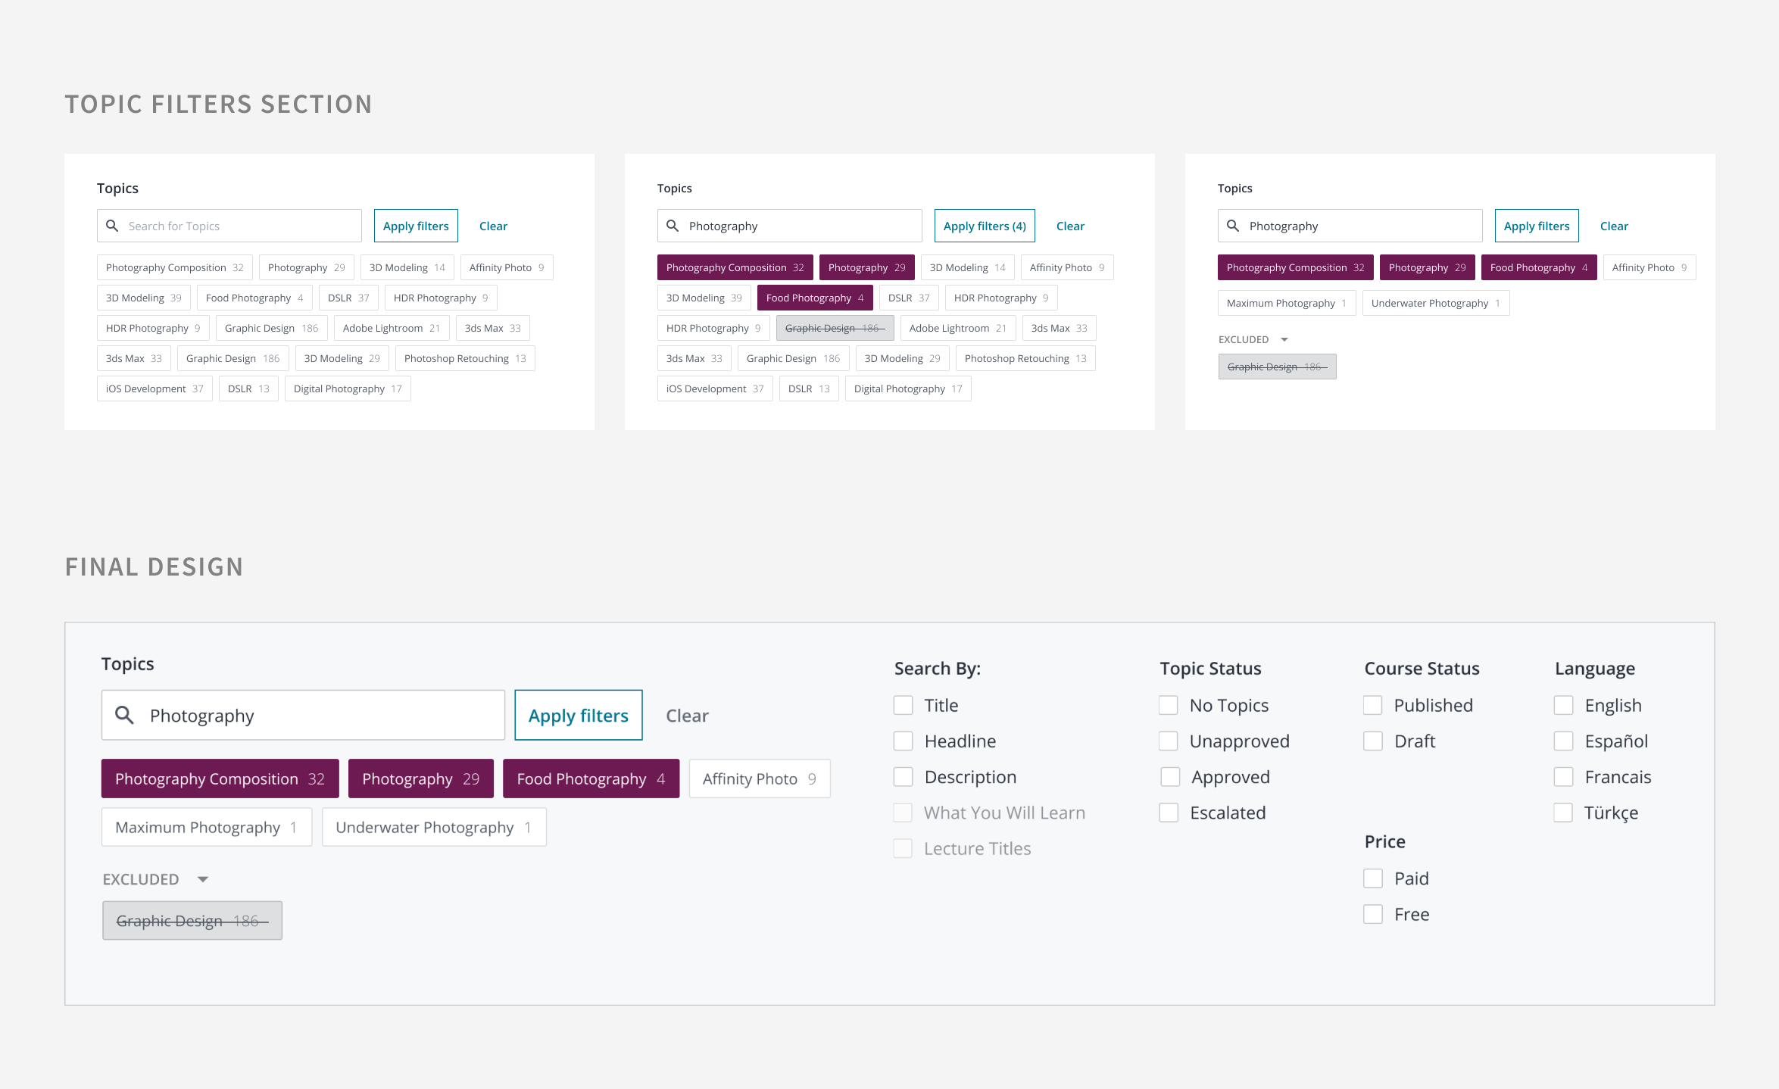Click Apply filters in the first Topics panel

pos(416,226)
